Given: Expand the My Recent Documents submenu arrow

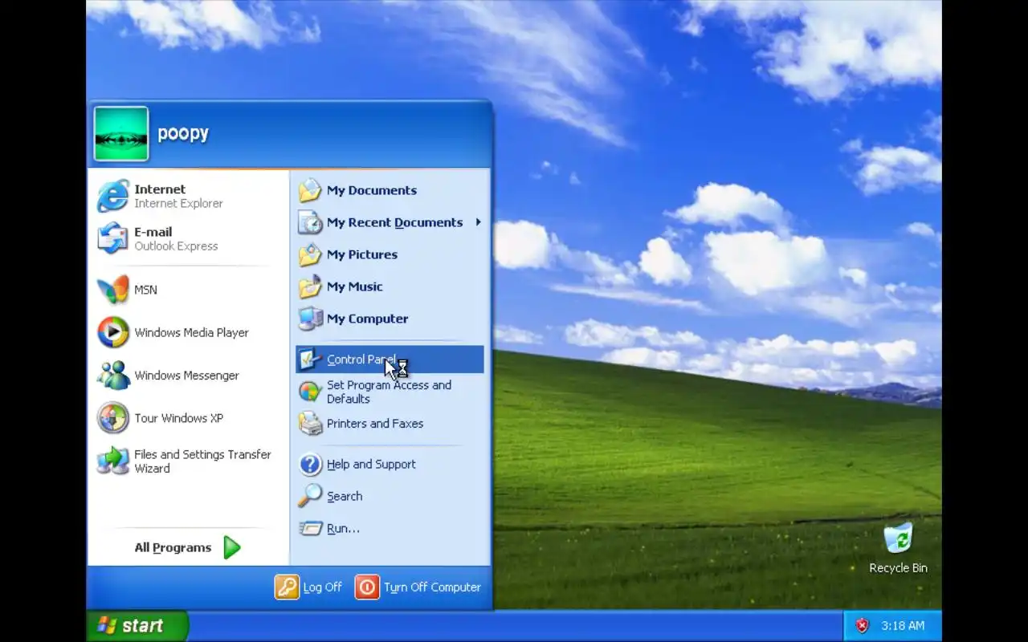Looking at the screenshot, I should (478, 221).
